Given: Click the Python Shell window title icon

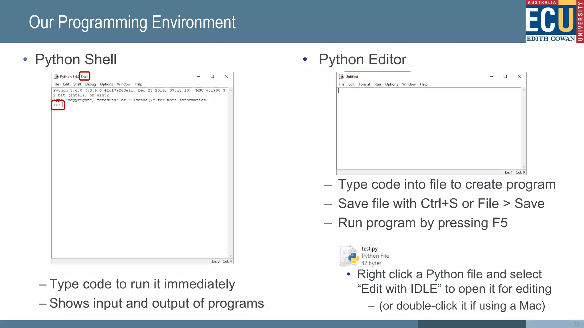Looking at the screenshot, I should pyautogui.click(x=56, y=77).
